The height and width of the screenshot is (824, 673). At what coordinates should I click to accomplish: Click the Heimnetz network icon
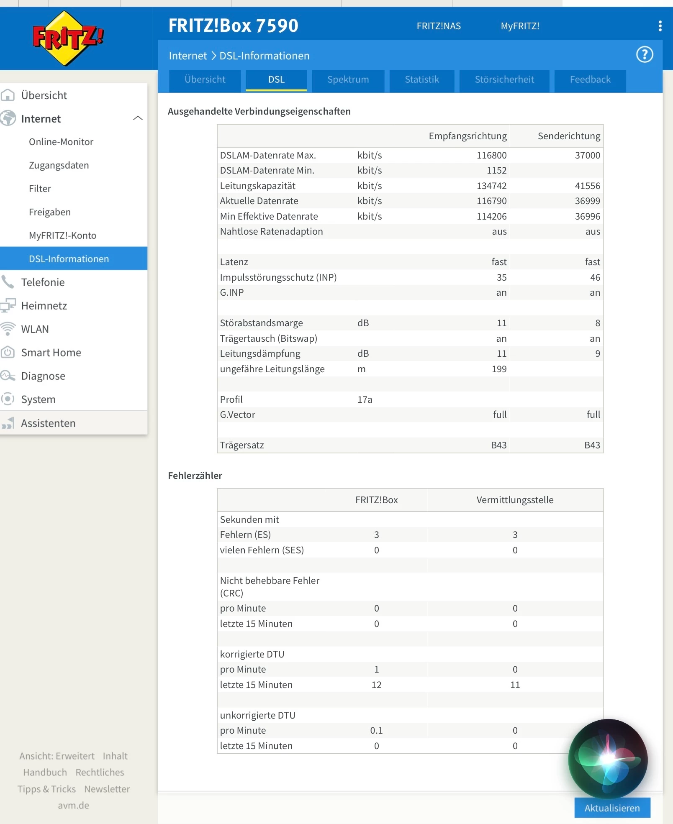8,305
